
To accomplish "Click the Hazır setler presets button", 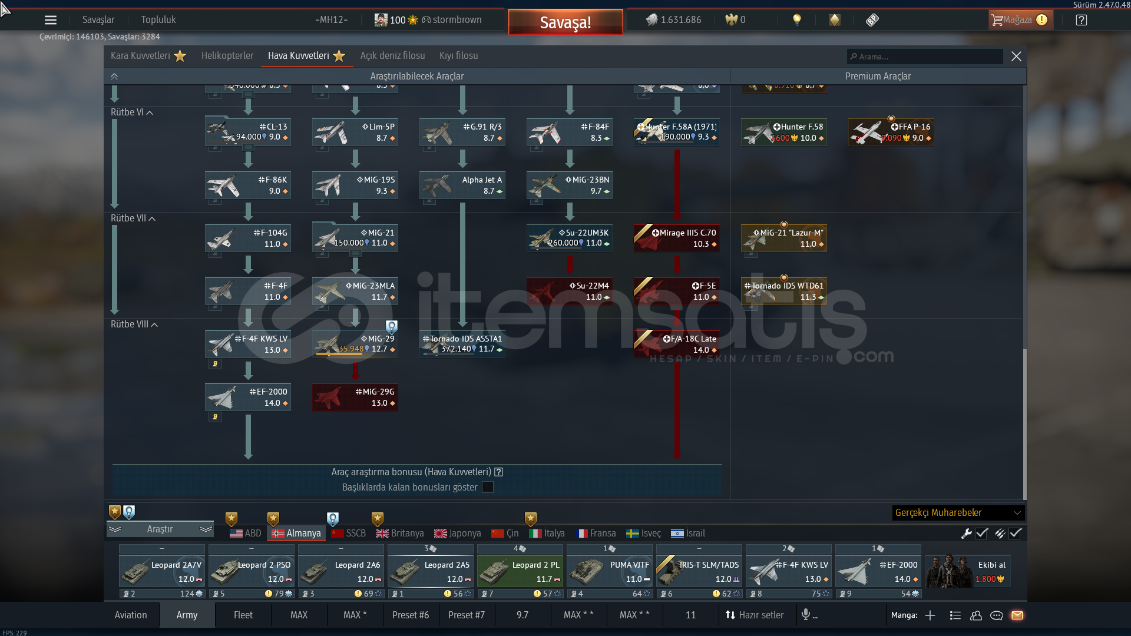I will tap(755, 615).
